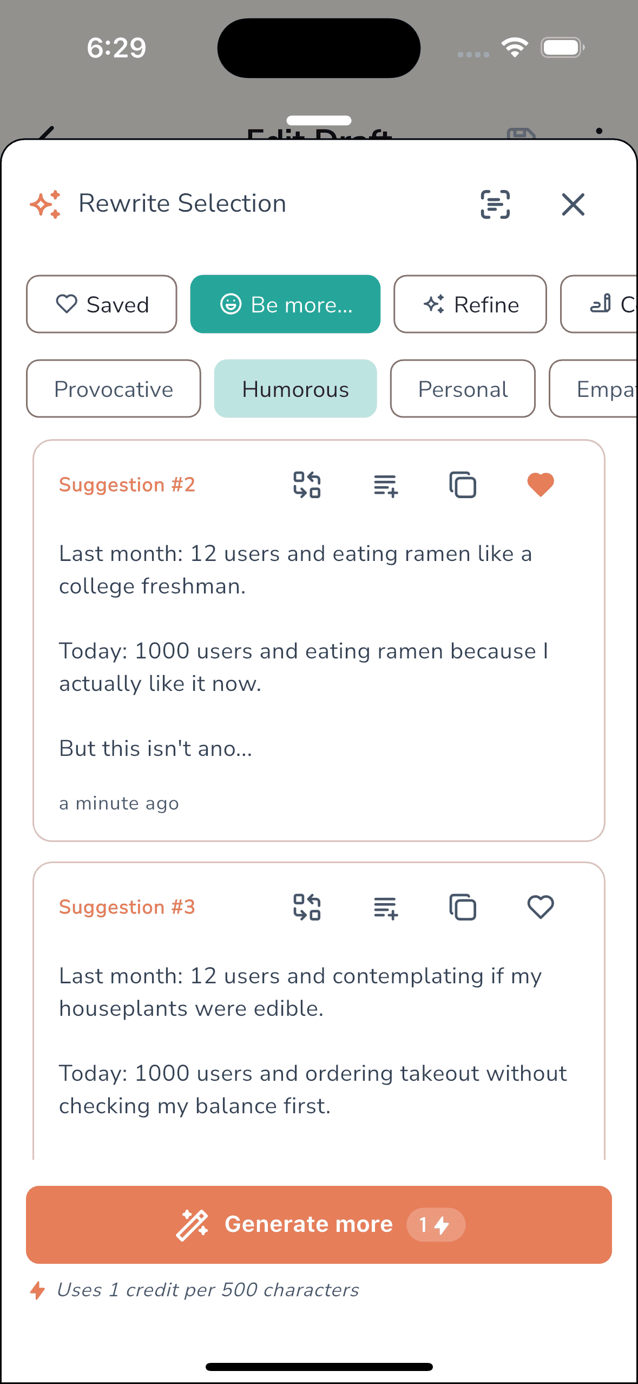The height and width of the screenshot is (1384, 638).
Task: Tap the sheet drag handle at top
Action: (319, 120)
